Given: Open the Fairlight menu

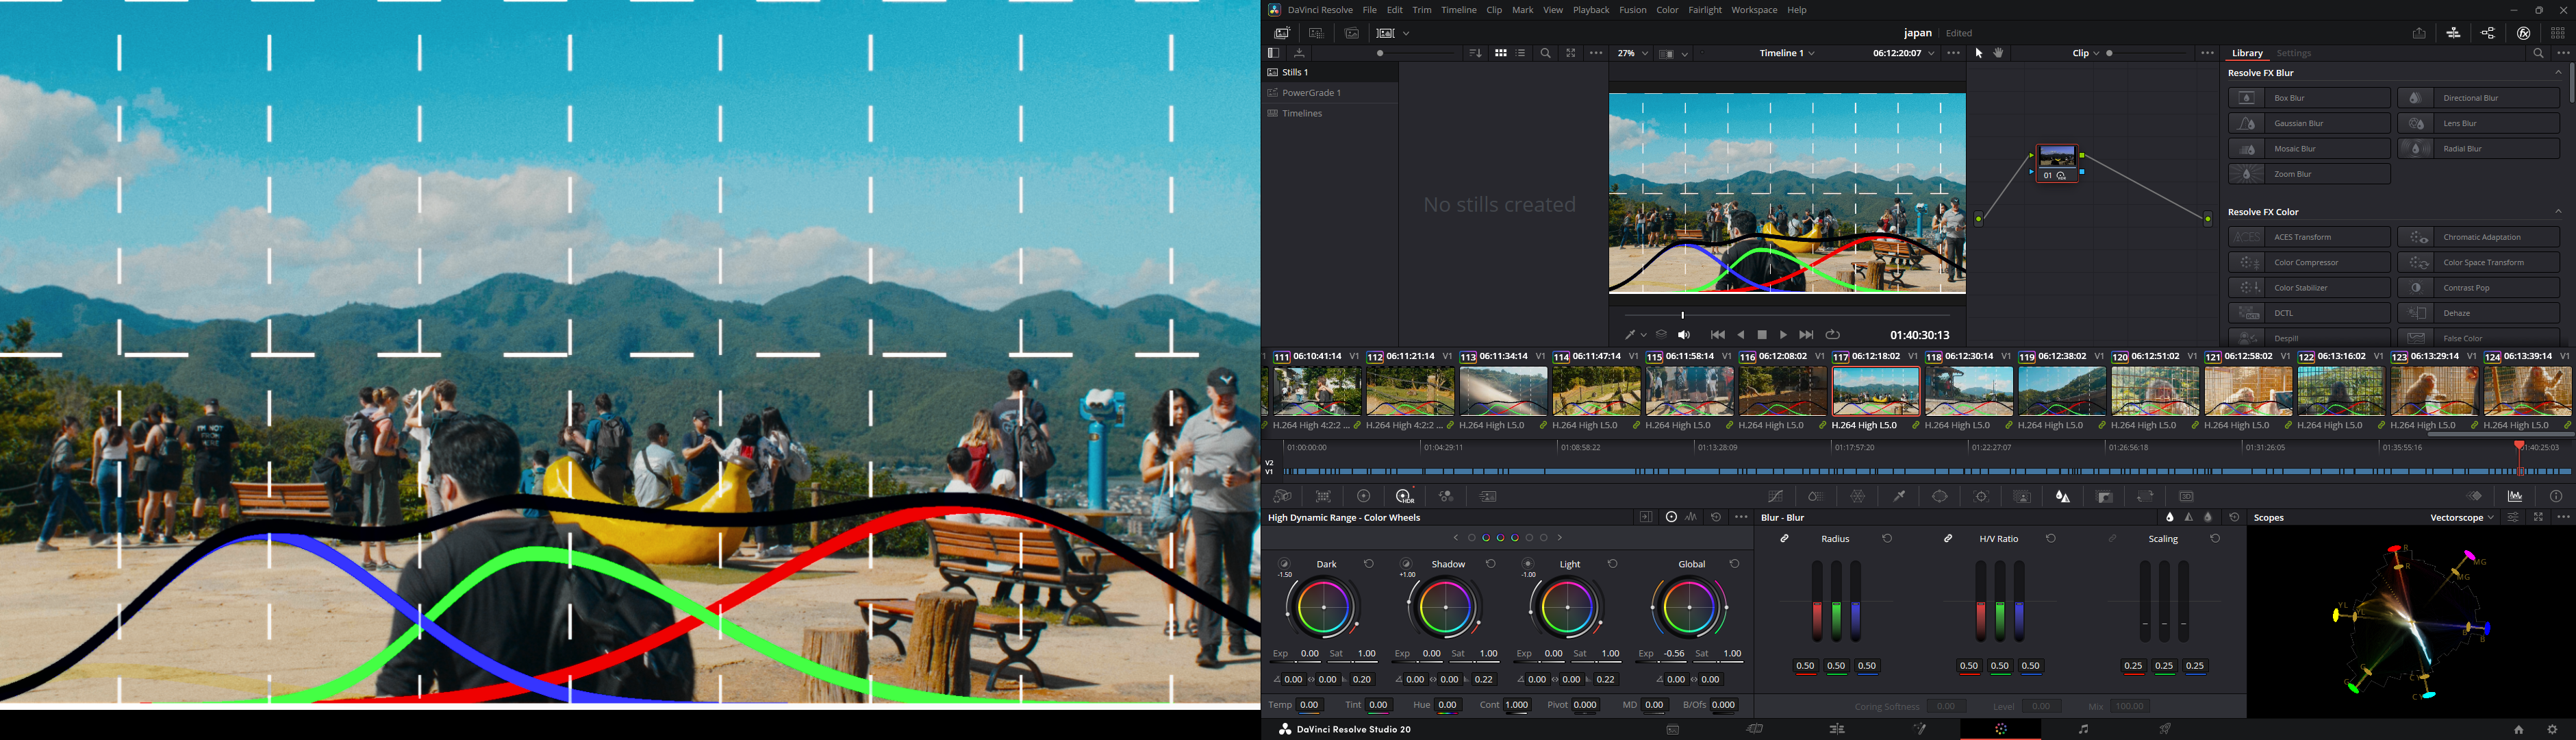Looking at the screenshot, I should (1705, 10).
